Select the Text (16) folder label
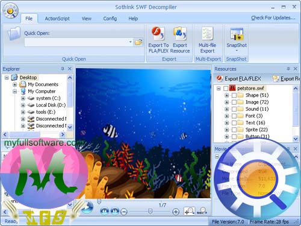Viewport: 301px width, 226px height. (x=255, y=123)
